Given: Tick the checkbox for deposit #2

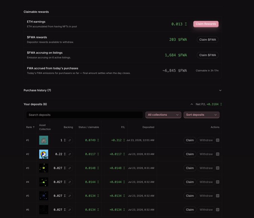Looking at the screenshot, I should (x=218, y=154).
